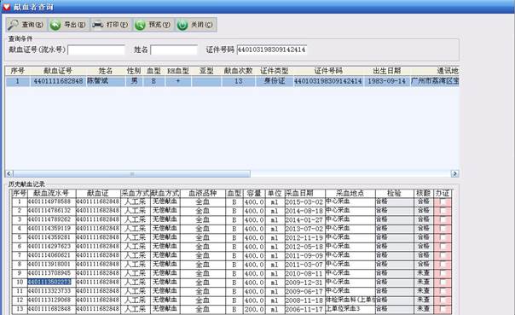
Task: Click the 献血次数 column header
Action: [x=238, y=71]
